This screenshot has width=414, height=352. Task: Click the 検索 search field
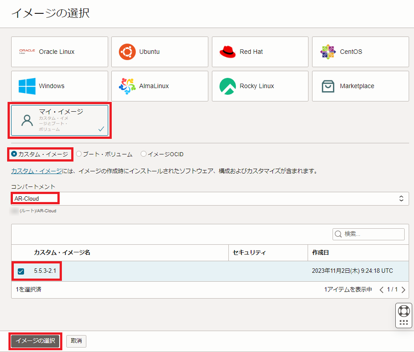coord(372,234)
